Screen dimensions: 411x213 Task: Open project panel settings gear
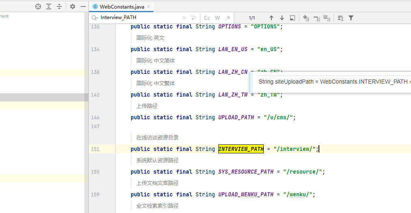(x=73, y=6)
